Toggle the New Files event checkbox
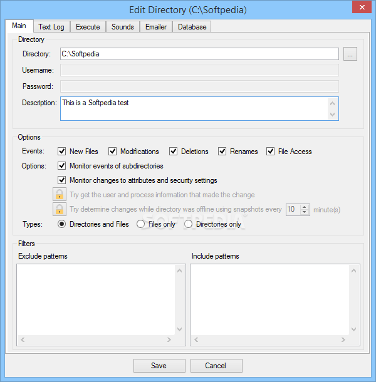The width and height of the screenshot is (376, 382). (61, 152)
